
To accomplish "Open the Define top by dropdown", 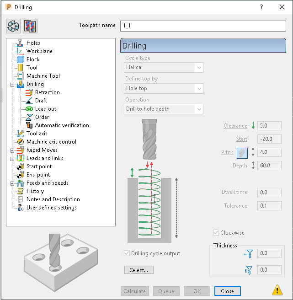I will point(164,88).
